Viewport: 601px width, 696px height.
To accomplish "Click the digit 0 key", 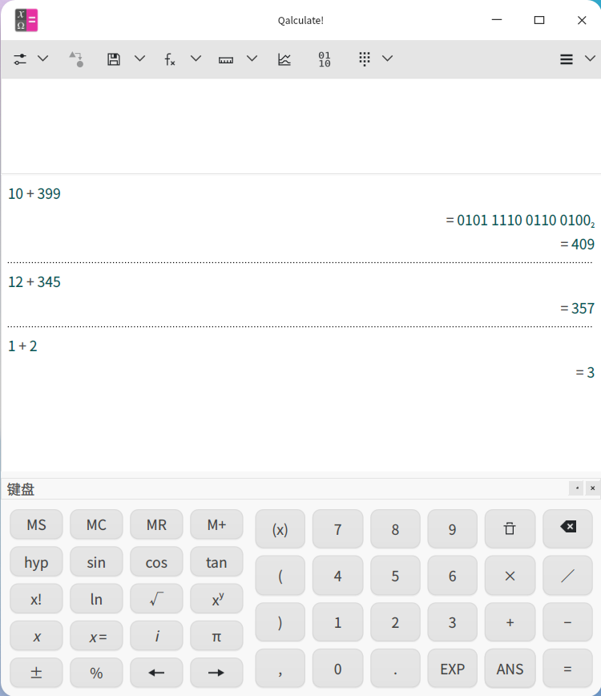I will point(337,669).
